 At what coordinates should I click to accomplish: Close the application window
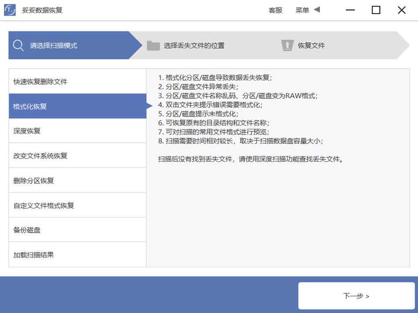(401, 10)
